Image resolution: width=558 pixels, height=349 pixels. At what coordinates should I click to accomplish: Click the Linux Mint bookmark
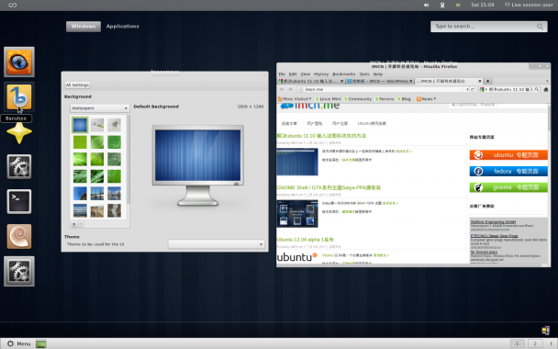[328, 99]
